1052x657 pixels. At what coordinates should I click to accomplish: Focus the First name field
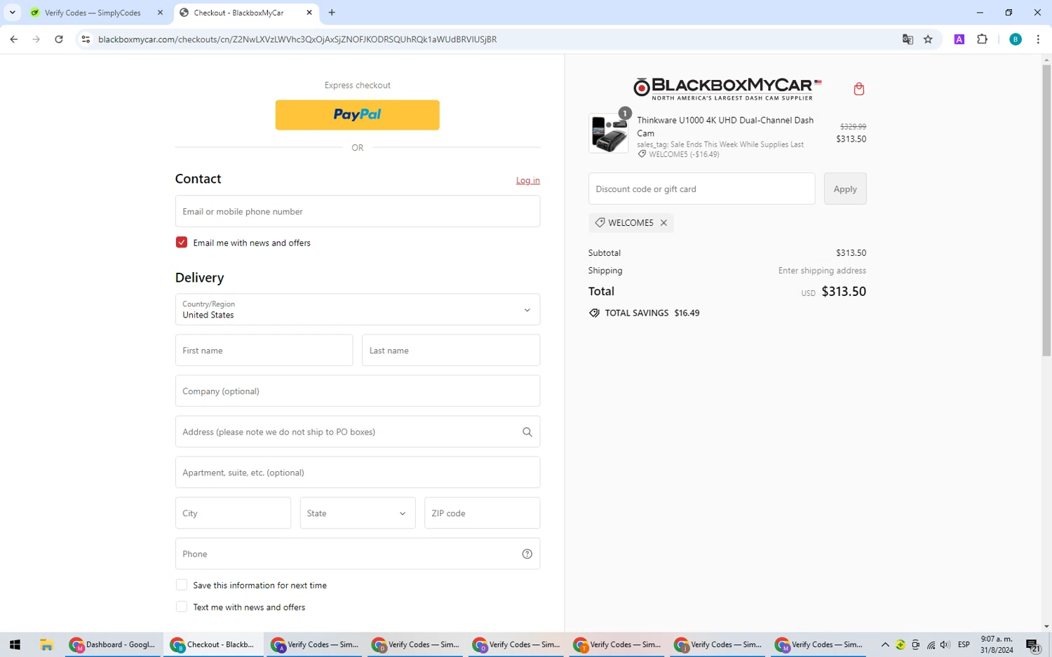[x=264, y=350]
